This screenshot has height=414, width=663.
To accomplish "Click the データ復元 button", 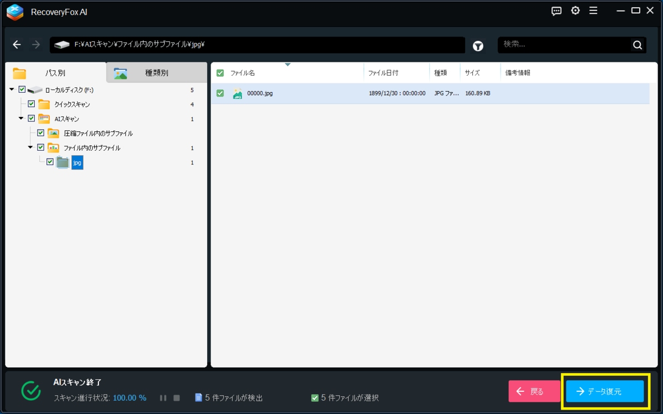I will pyautogui.click(x=605, y=391).
